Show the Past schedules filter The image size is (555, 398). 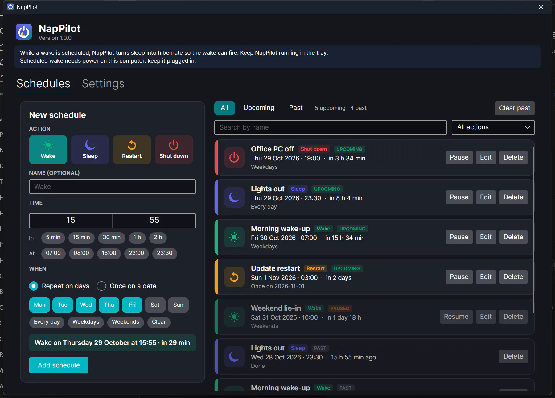click(296, 108)
